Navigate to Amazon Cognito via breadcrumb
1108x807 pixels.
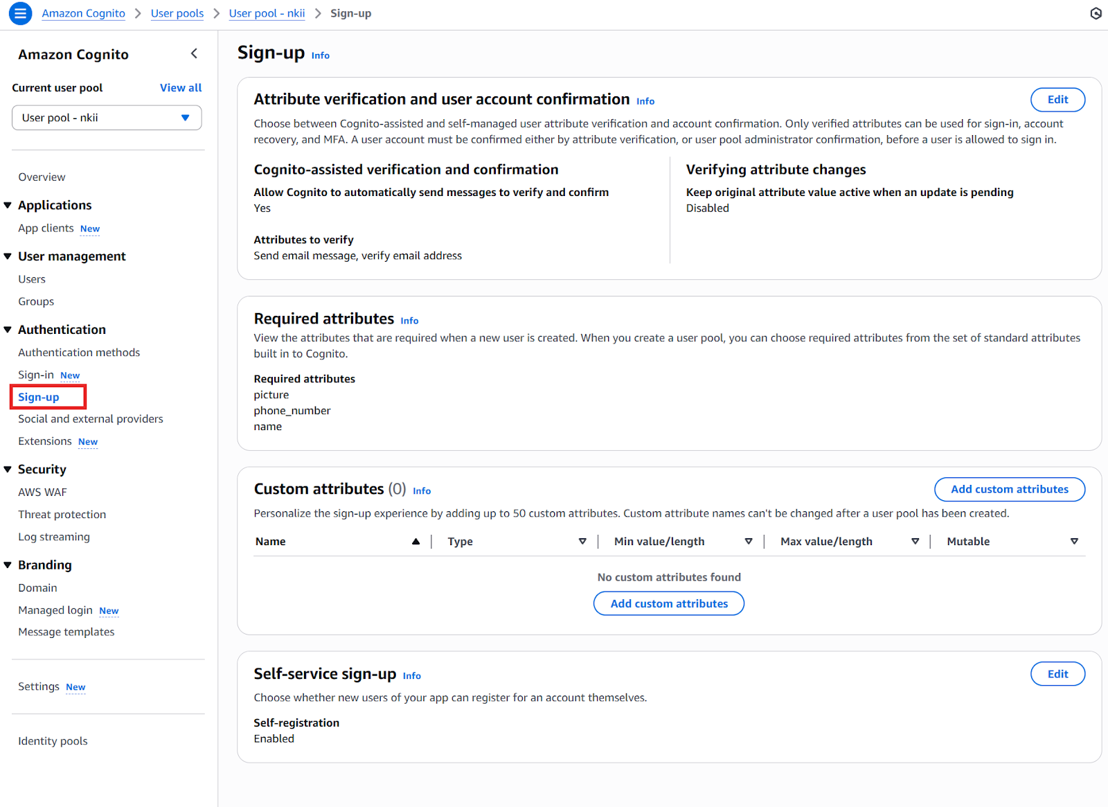coord(83,12)
